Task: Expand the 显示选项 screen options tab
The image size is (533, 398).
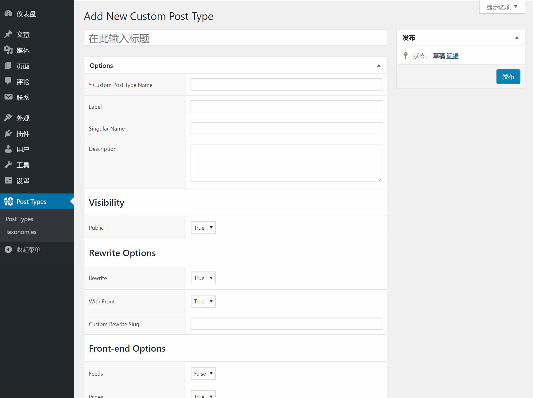Action: [x=502, y=7]
